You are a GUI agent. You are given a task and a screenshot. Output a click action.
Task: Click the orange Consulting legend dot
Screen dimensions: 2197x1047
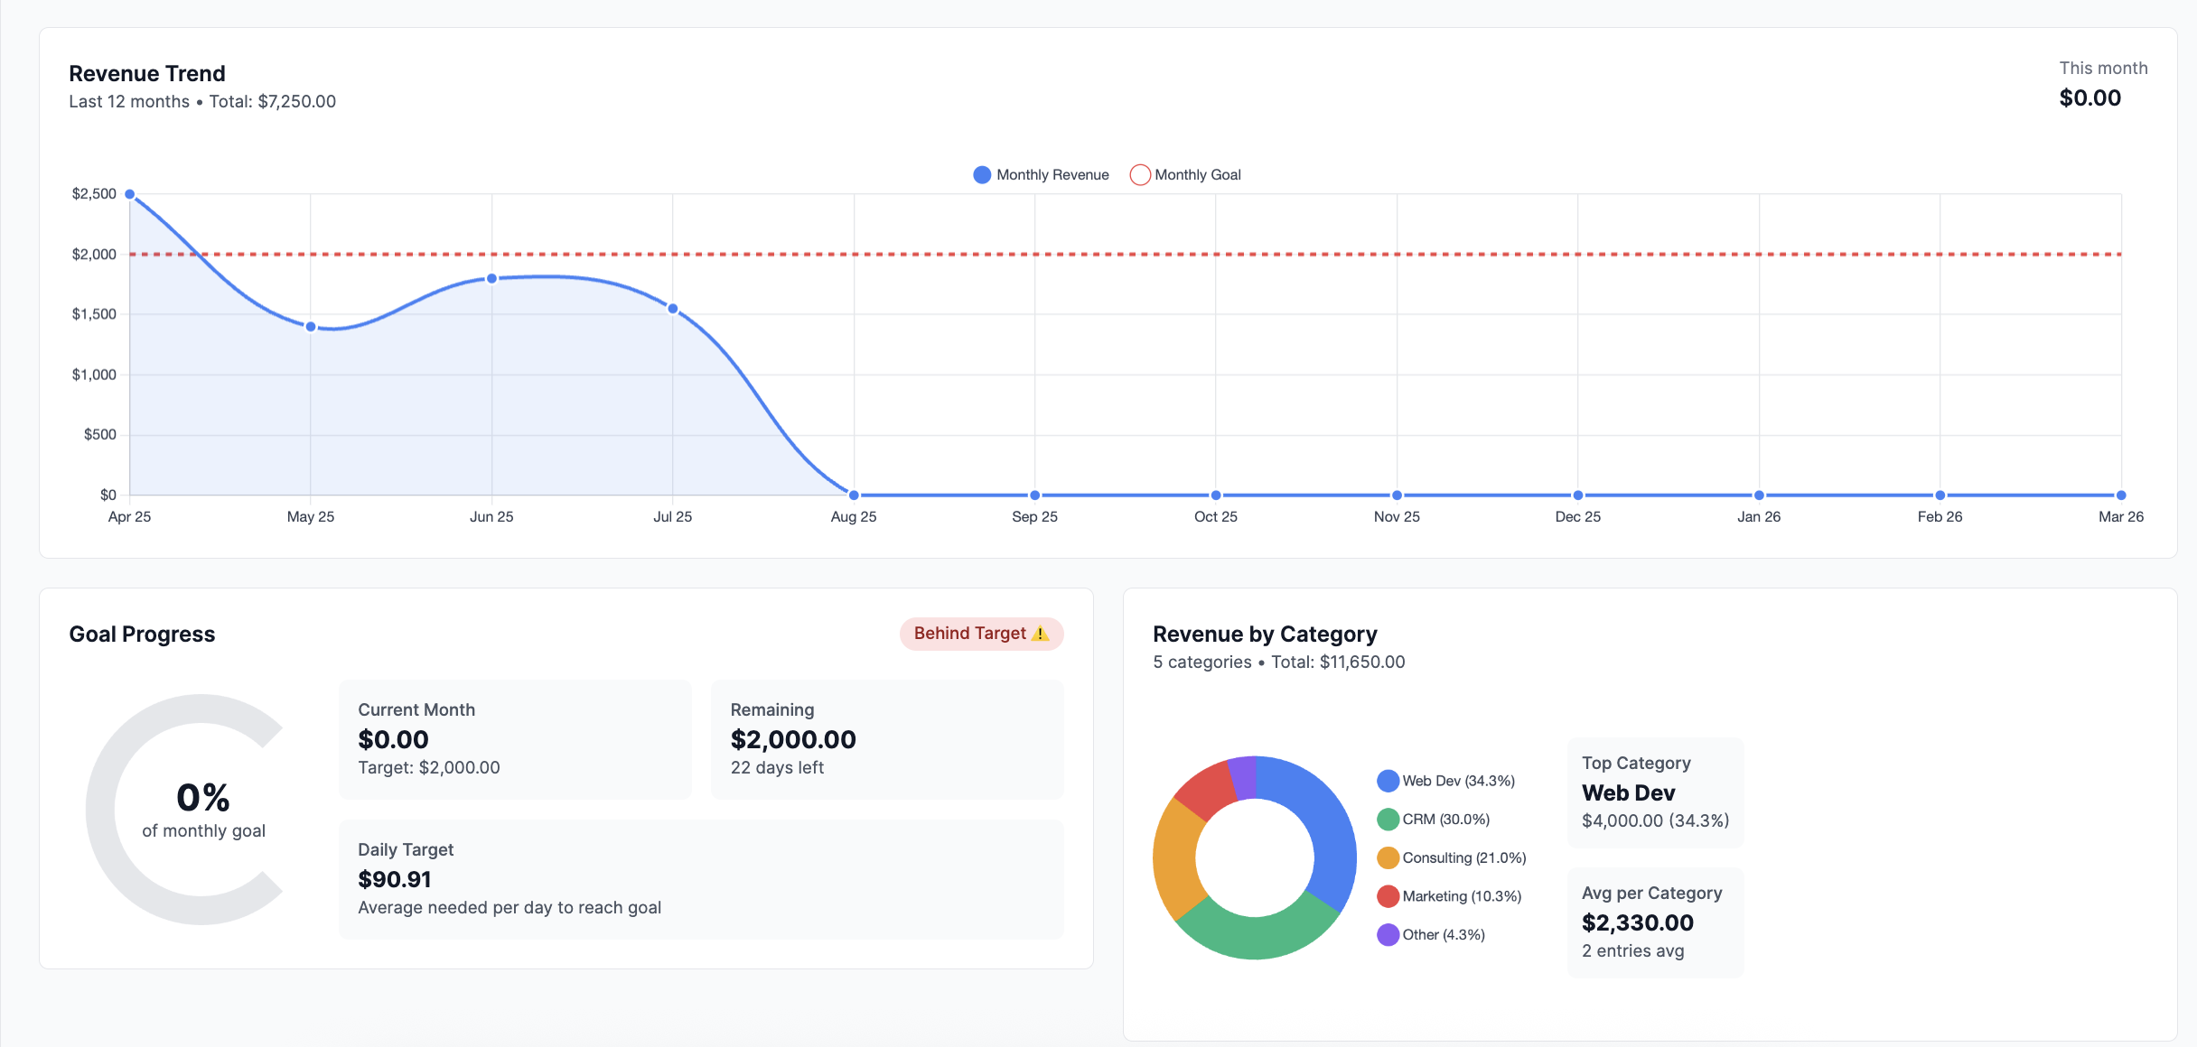point(1388,857)
